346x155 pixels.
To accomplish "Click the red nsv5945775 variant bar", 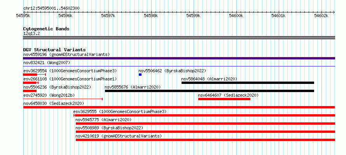I will click(x=205, y=124).
